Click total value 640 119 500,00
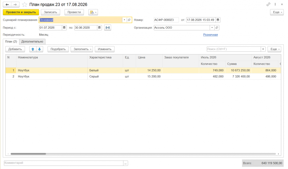The width and height of the screenshot is (288, 169). pyautogui.click(x=272, y=163)
